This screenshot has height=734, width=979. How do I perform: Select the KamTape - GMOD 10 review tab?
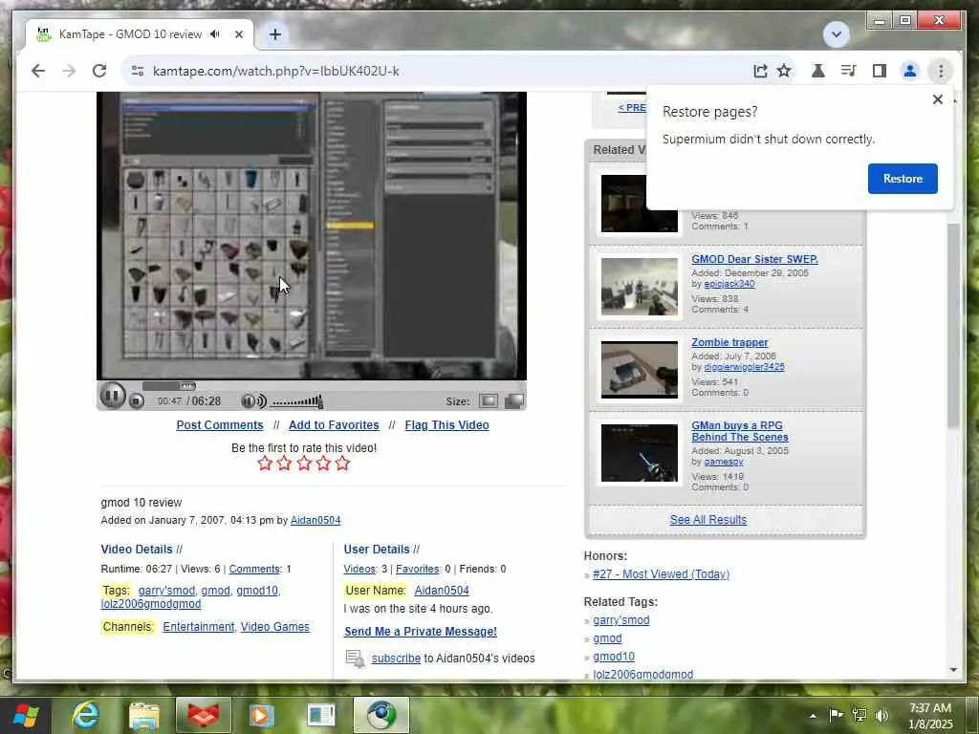point(140,34)
